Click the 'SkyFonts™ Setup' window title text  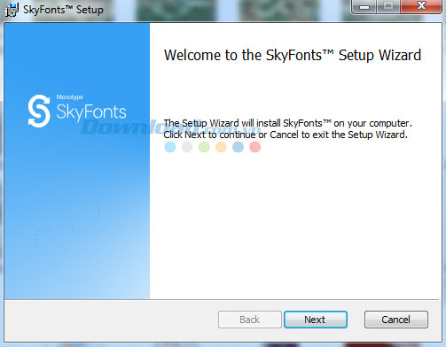(63, 10)
